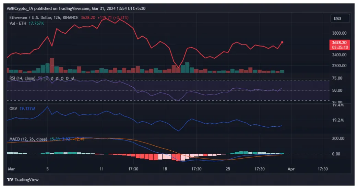Click the 3200.00 price axis label
This screenshot has width=358, height=189.
[x=339, y=66]
